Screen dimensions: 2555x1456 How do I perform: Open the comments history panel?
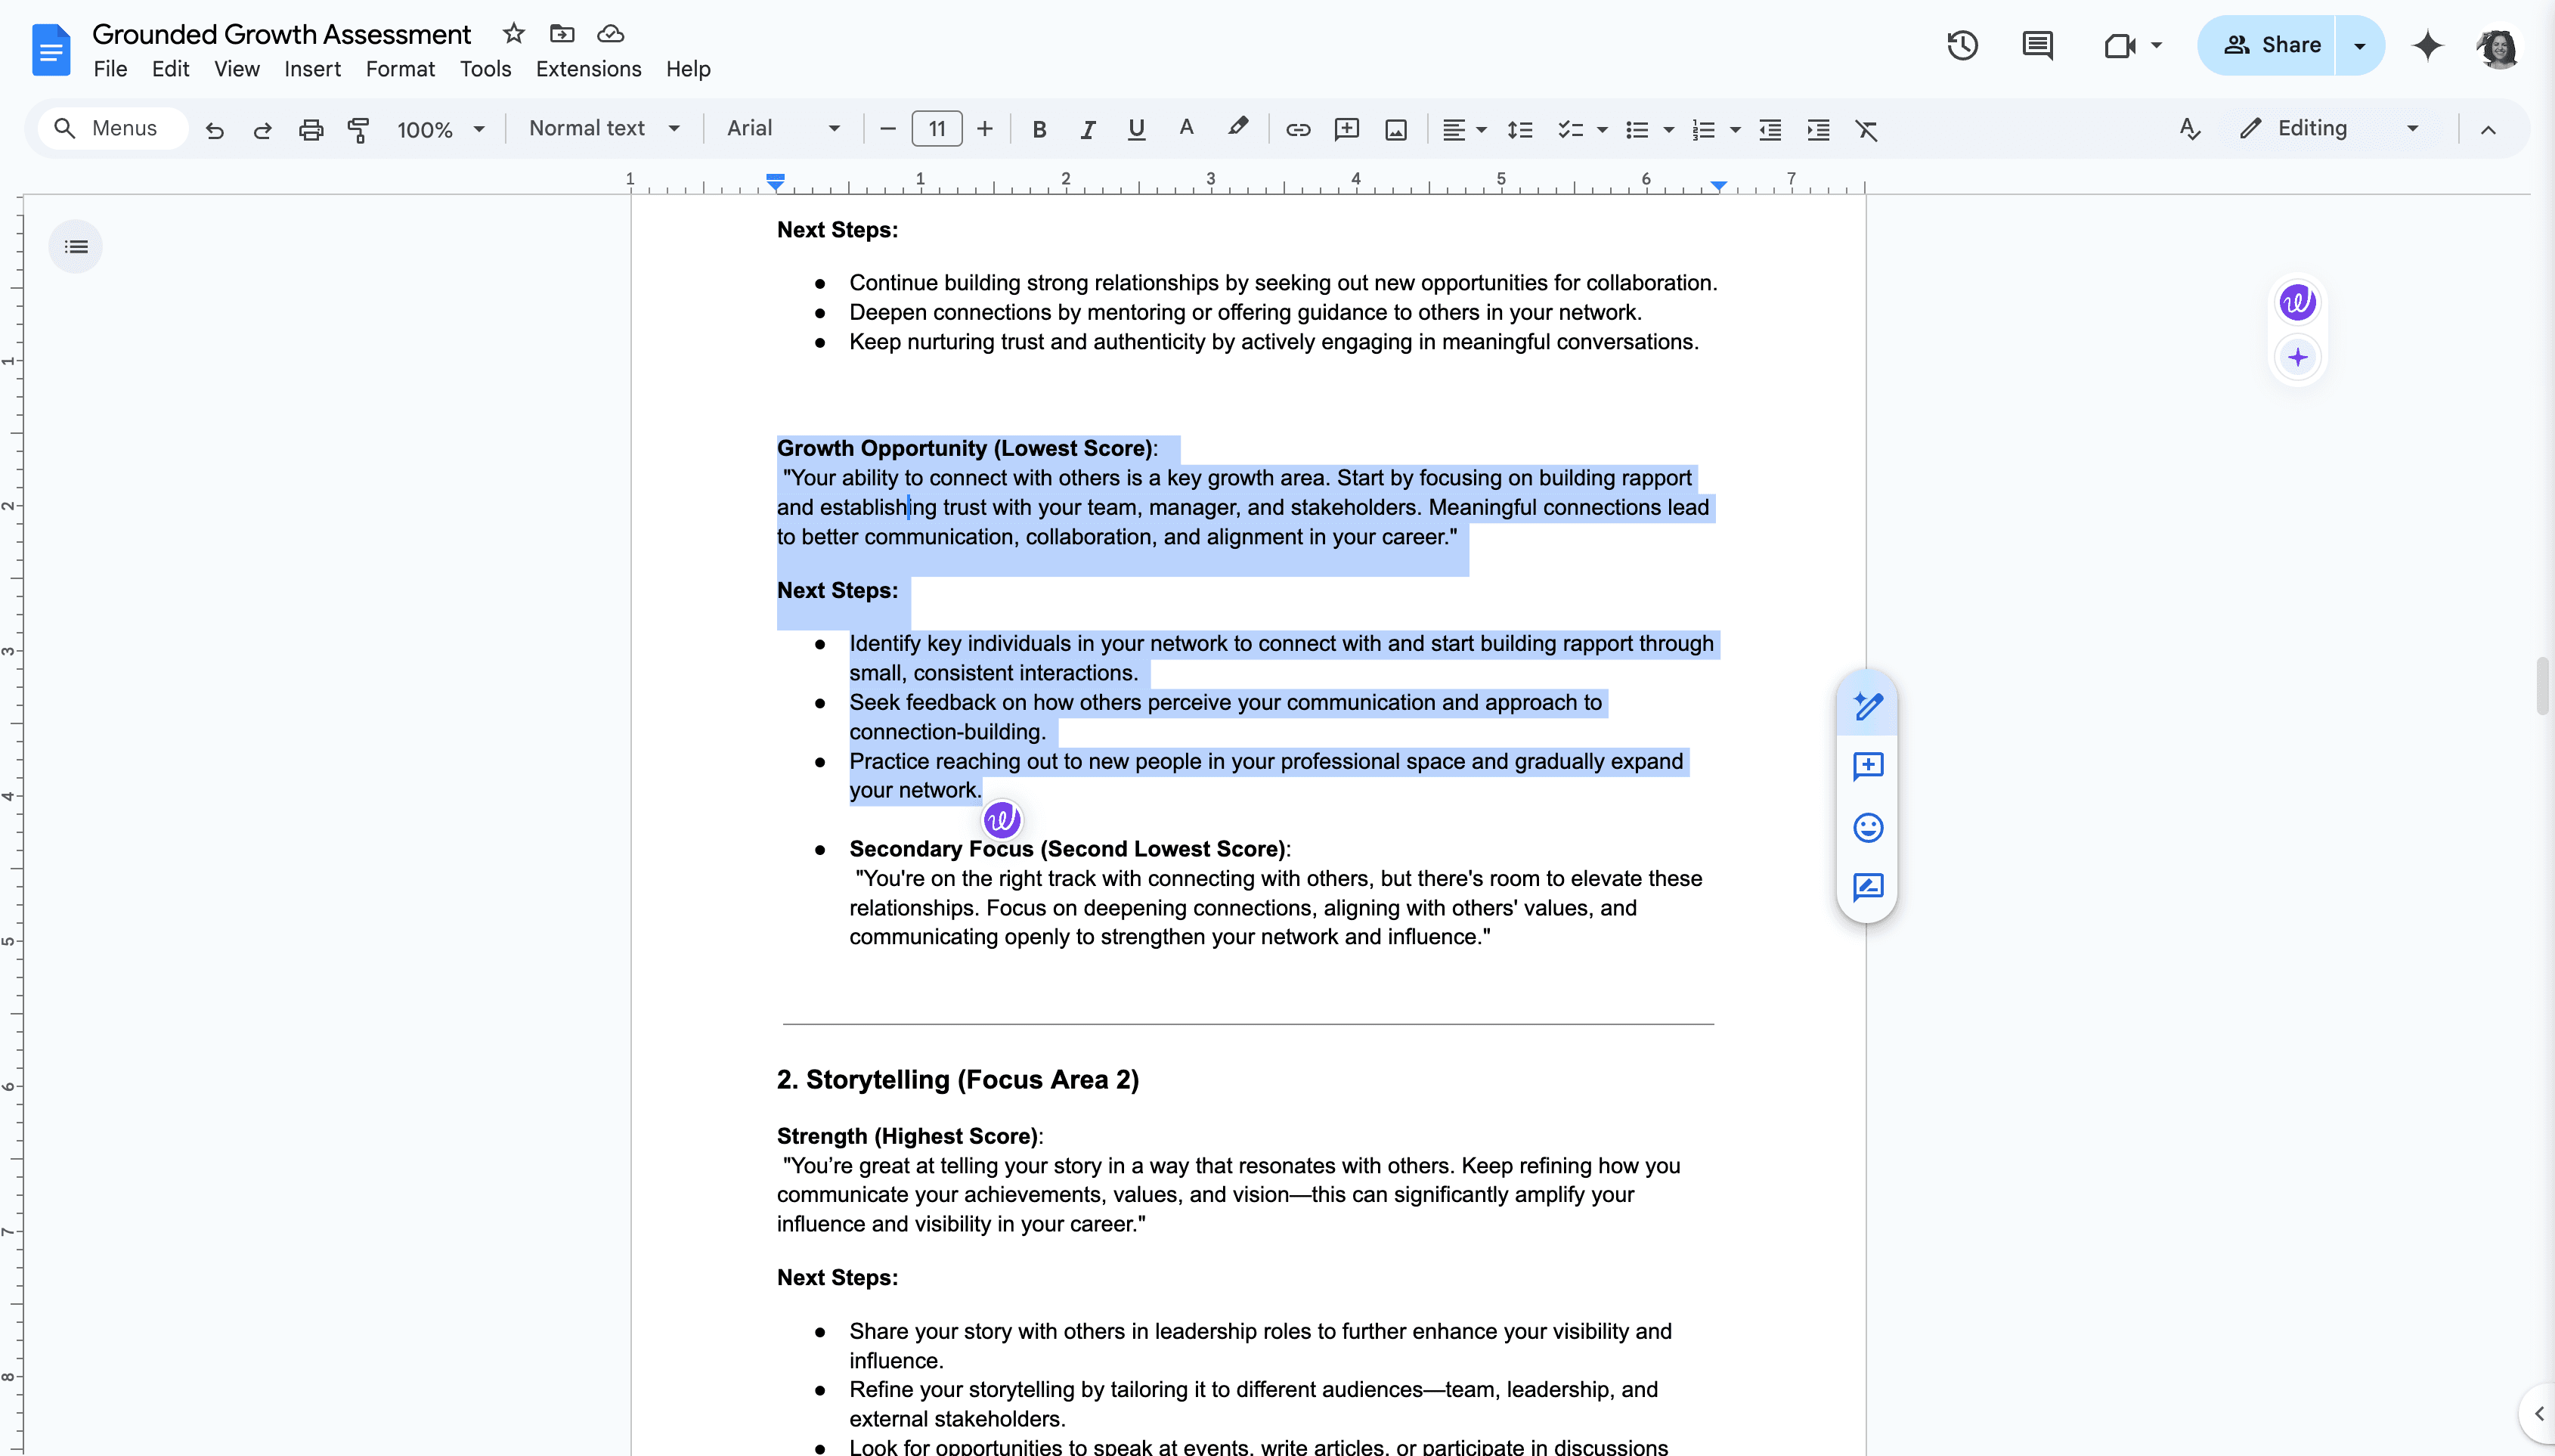point(2037,45)
